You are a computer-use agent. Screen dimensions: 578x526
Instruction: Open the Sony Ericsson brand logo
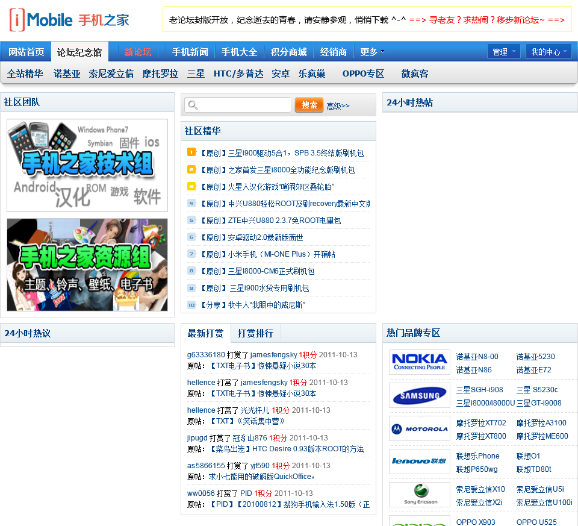420,495
